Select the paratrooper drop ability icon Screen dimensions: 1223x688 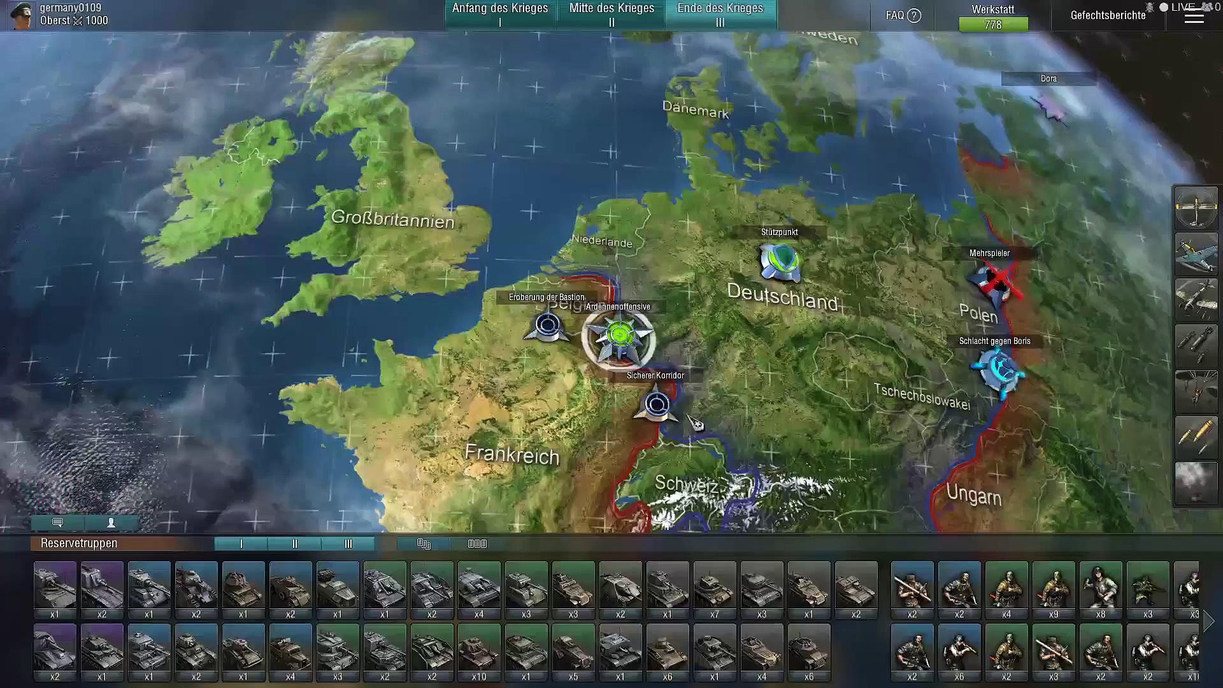[1196, 391]
